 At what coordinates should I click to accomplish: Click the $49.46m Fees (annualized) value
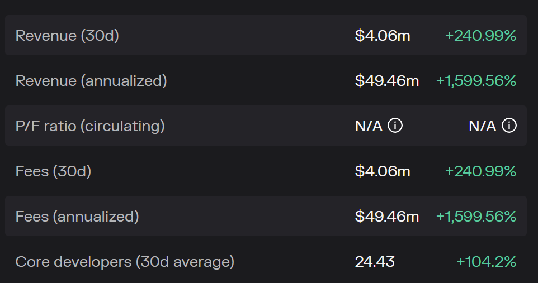click(387, 216)
